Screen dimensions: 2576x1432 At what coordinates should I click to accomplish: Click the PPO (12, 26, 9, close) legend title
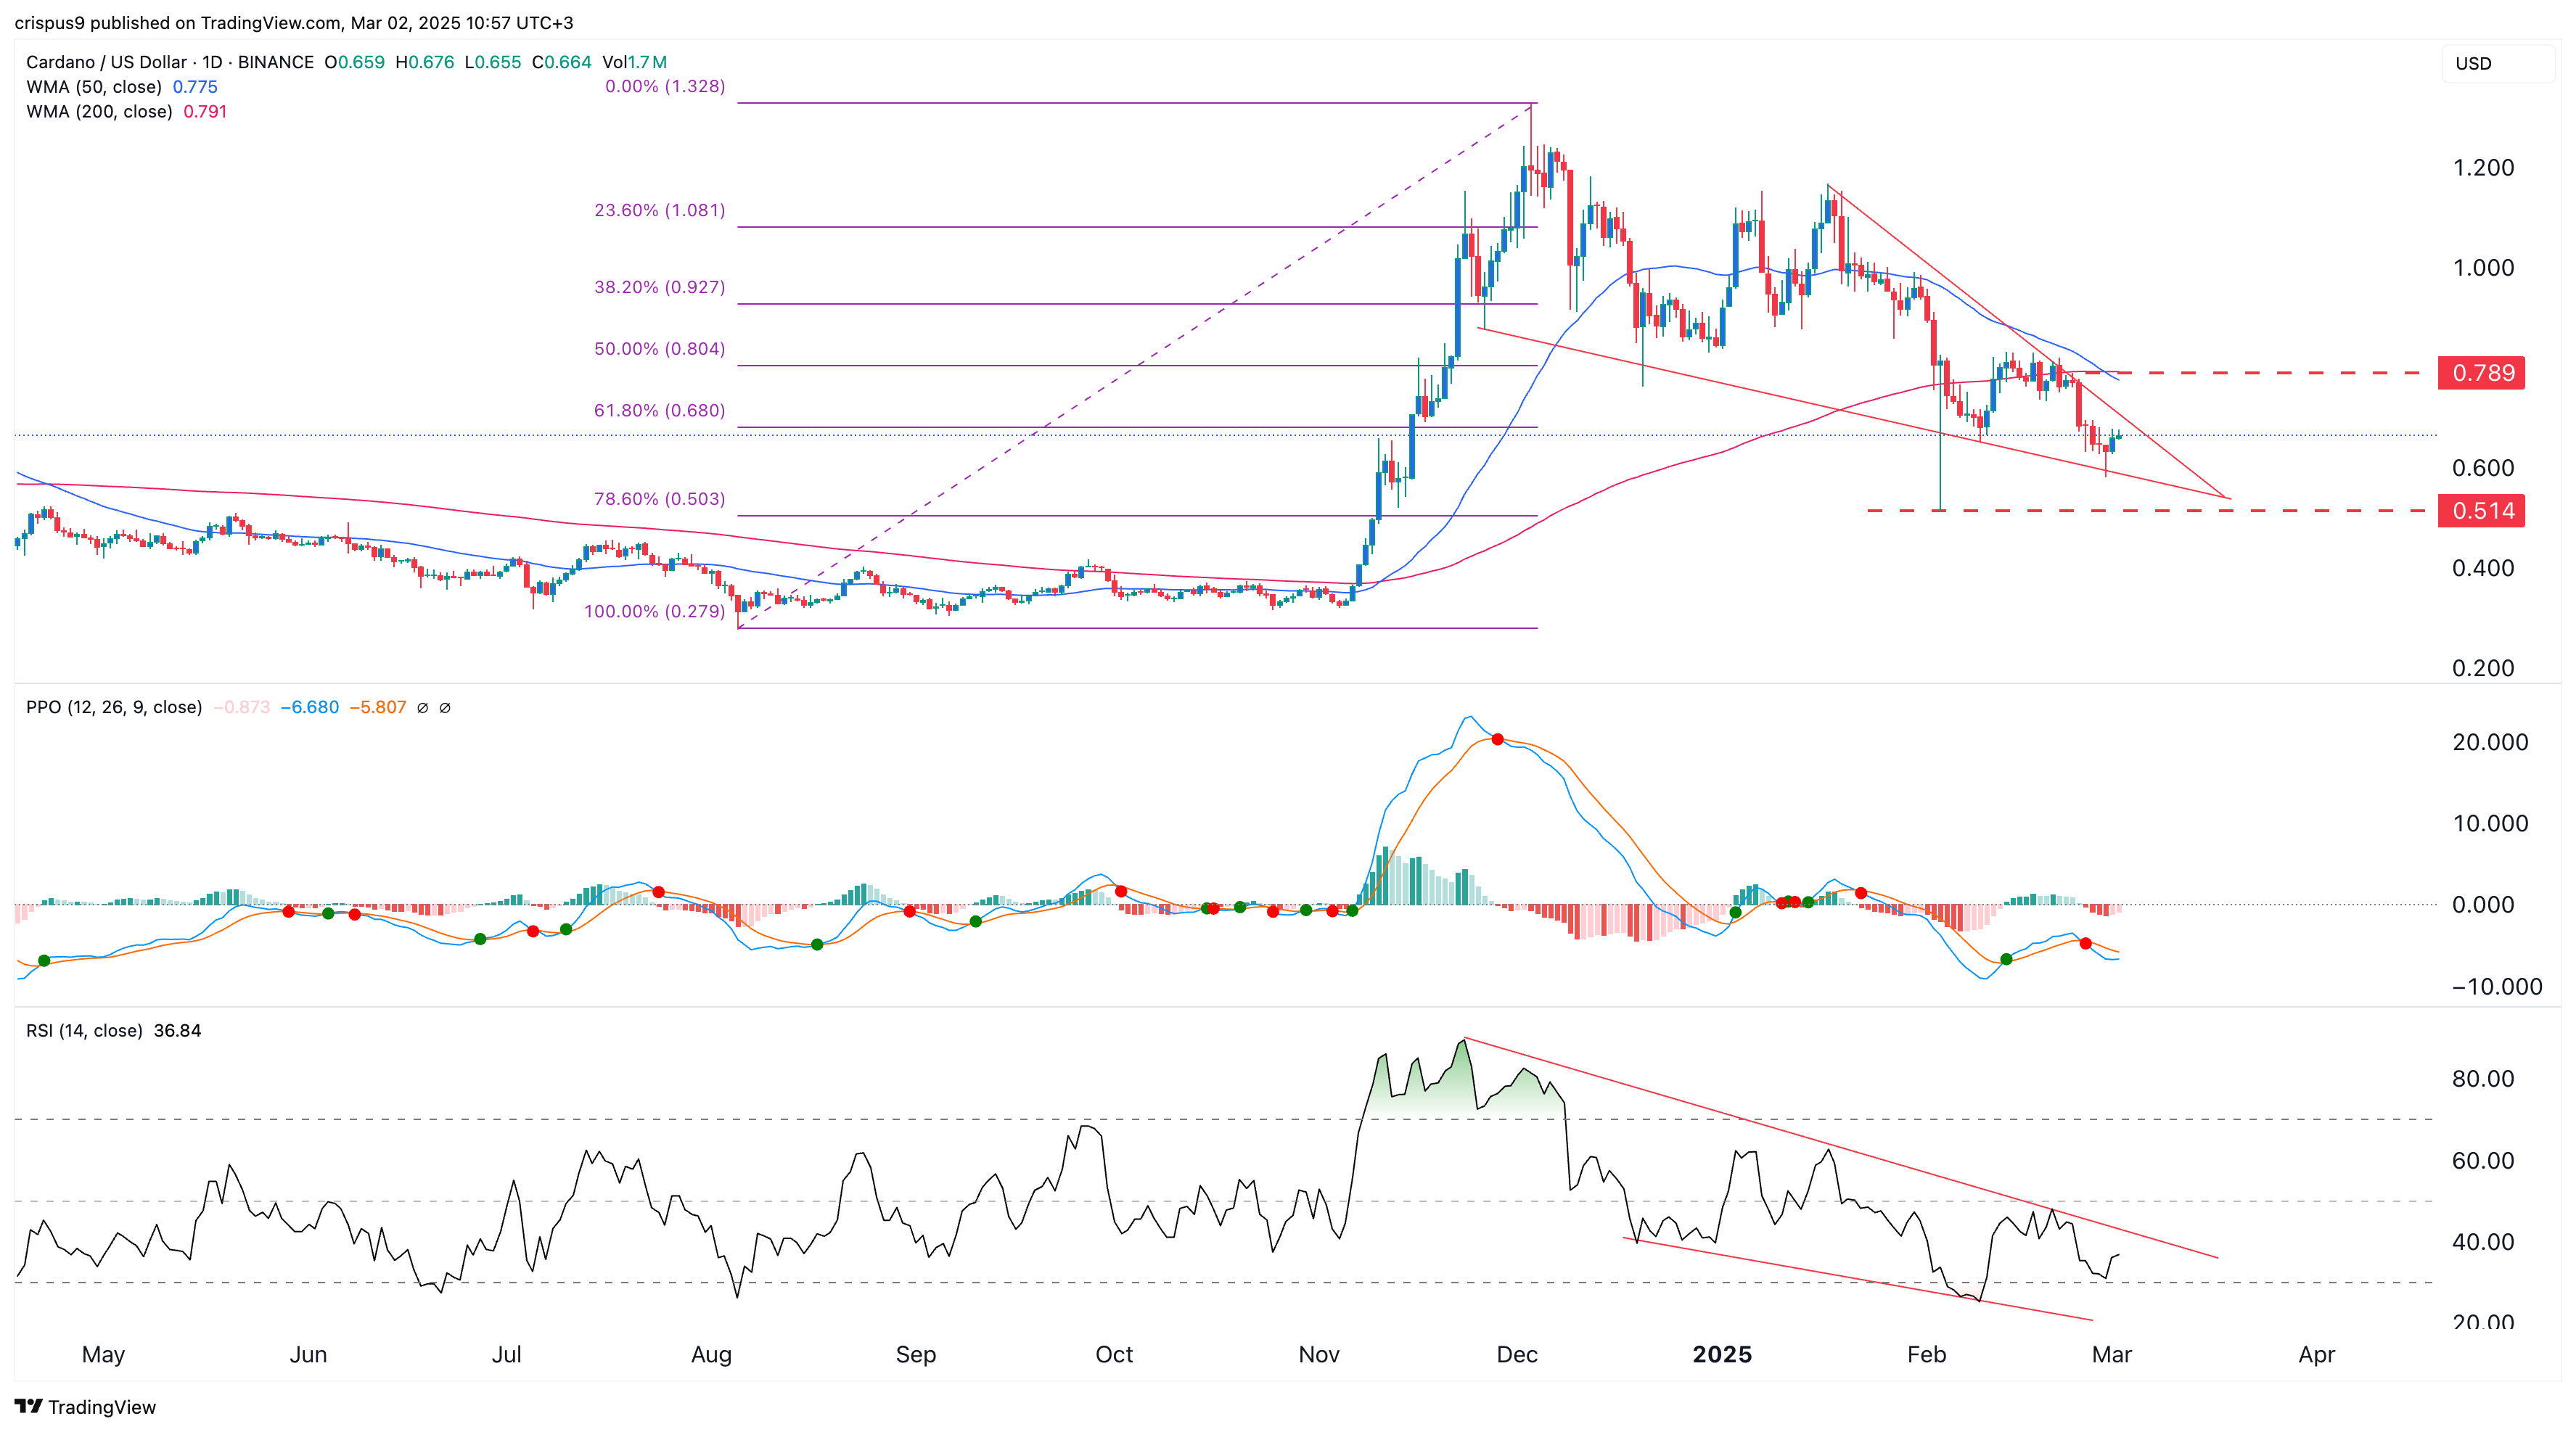[114, 707]
